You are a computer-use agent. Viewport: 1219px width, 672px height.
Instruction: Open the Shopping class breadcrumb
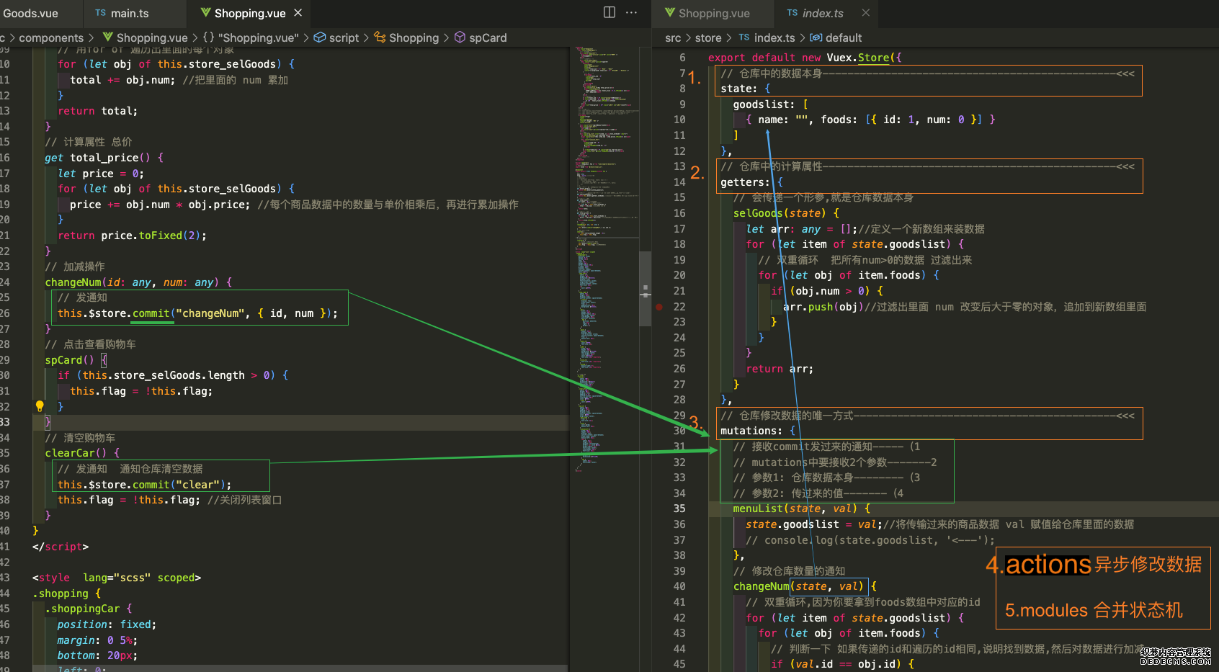click(406, 37)
